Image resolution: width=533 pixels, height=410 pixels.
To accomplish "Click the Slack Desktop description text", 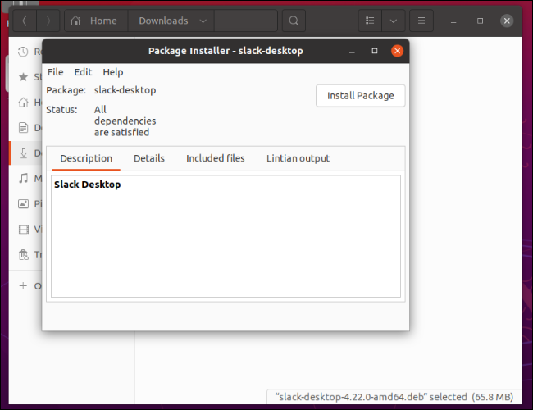I will 88,184.
